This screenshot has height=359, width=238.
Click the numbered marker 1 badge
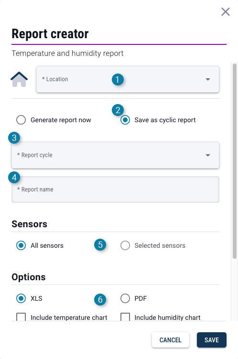[x=118, y=79]
